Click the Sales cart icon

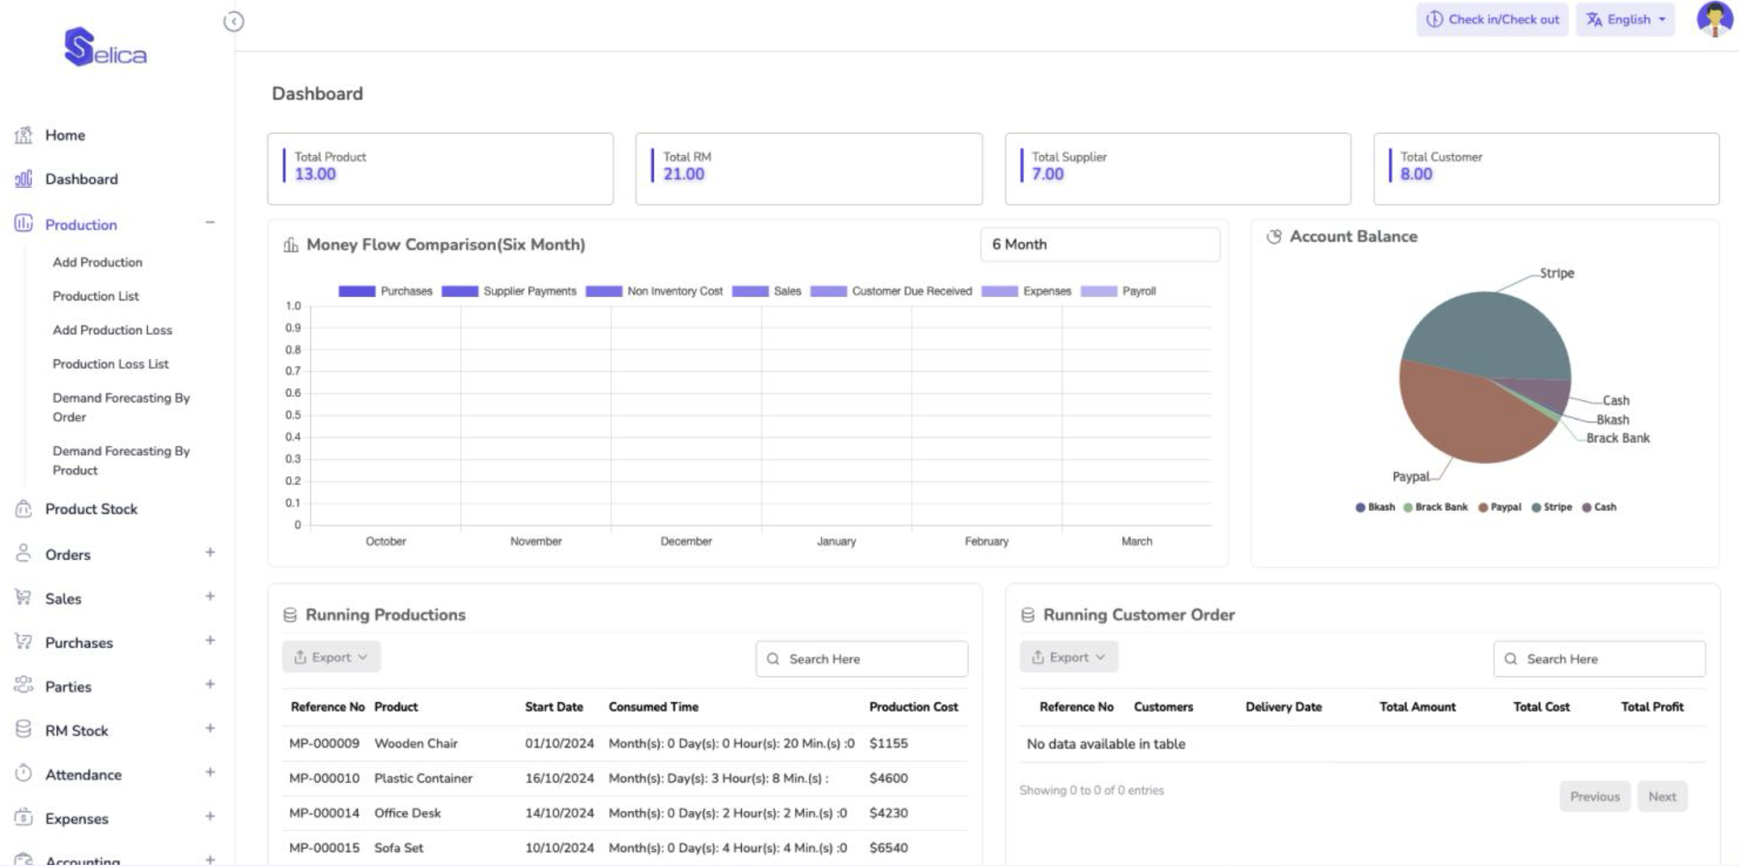pos(24,598)
